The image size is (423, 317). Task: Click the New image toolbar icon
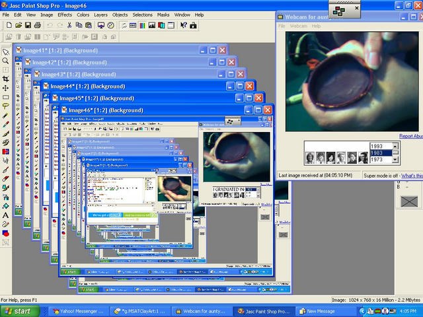(x=9, y=25)
